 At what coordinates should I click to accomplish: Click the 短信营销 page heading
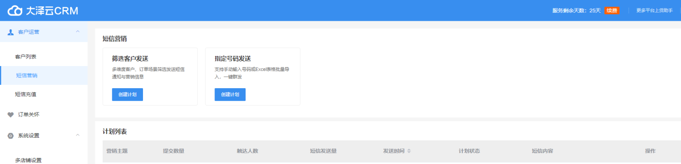pos(114,39)
